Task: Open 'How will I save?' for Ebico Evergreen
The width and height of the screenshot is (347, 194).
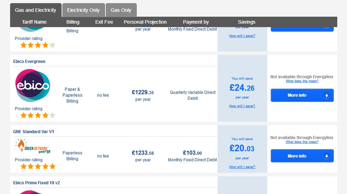Action: 242,106
